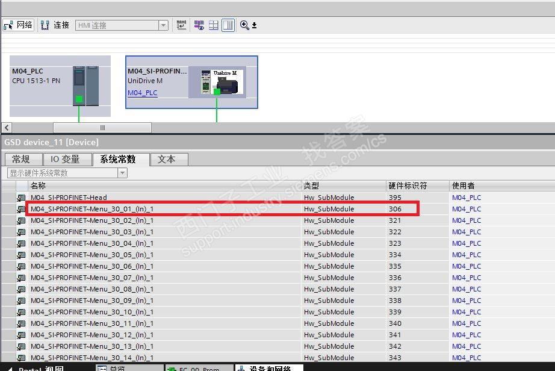Select the name M04_SI-PROFINET~Menu_30_01_(In)_1
This screenshot has height=371, width=555.
[92, 209]
